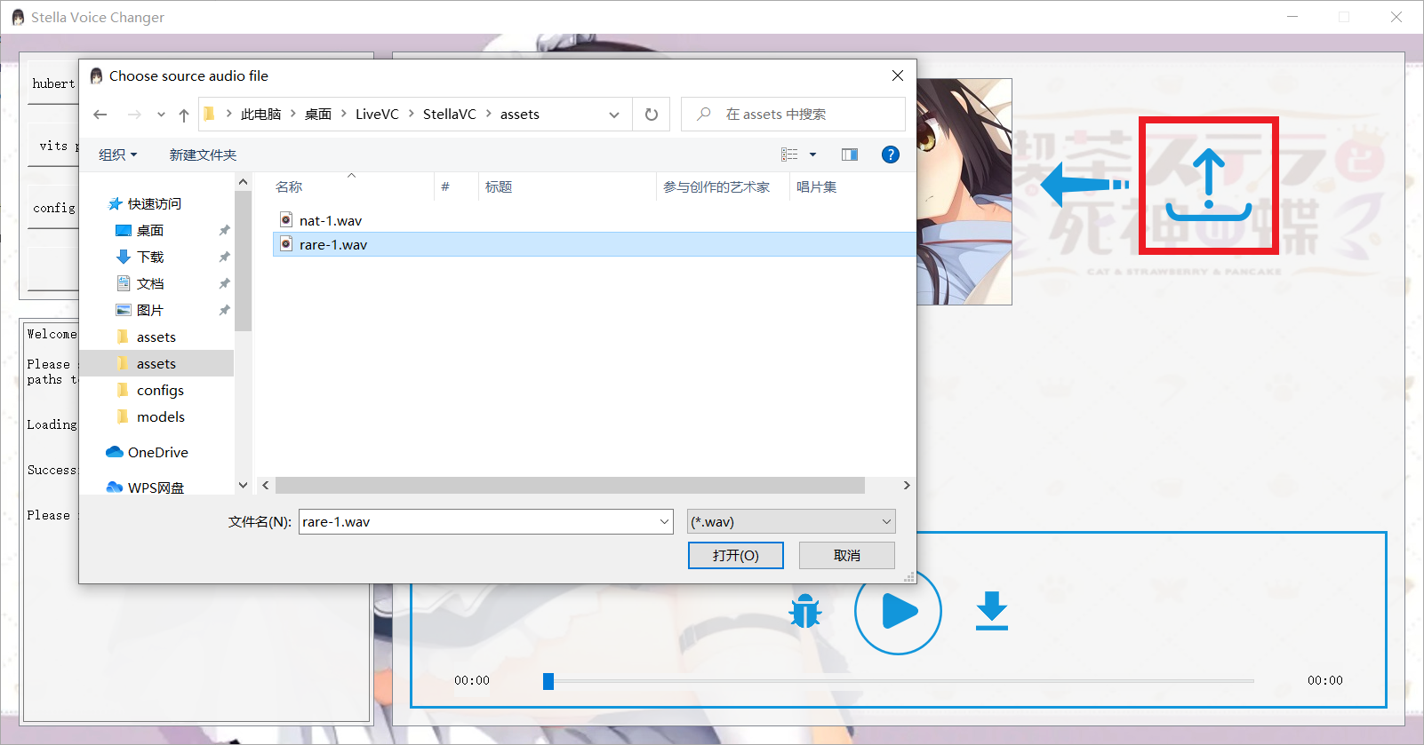
Task: Click 打开(O) button
Action: point(736,556)
